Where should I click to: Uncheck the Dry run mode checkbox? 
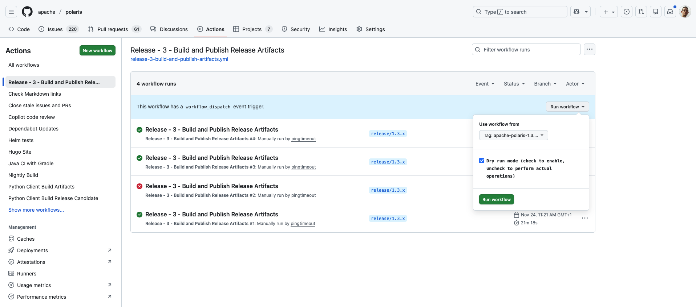tap(482, 161)
